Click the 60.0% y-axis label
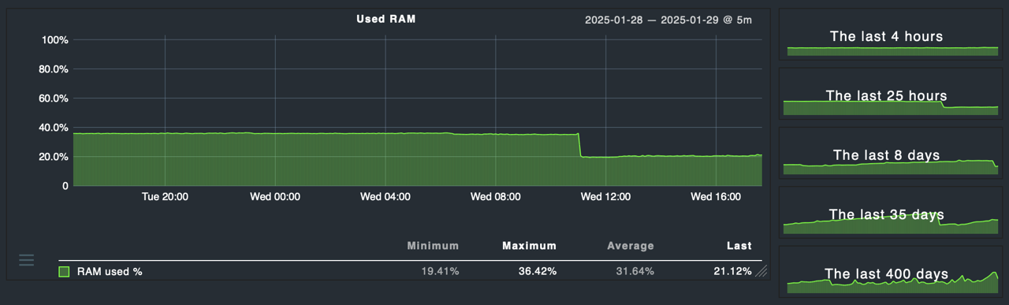The height and width of the screenshot is (305, 1009). (54, 99)
